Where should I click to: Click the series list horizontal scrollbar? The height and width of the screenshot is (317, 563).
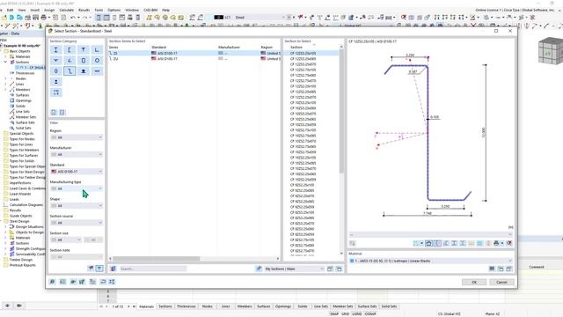[x=157, y=258]
